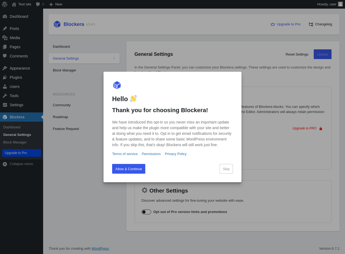Expand the General Settings chevron
Image resolution: width=345 pixels, height=254 pixels.
point(114,58)
